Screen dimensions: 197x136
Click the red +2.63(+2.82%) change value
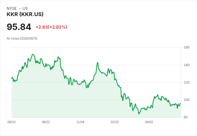51,27
